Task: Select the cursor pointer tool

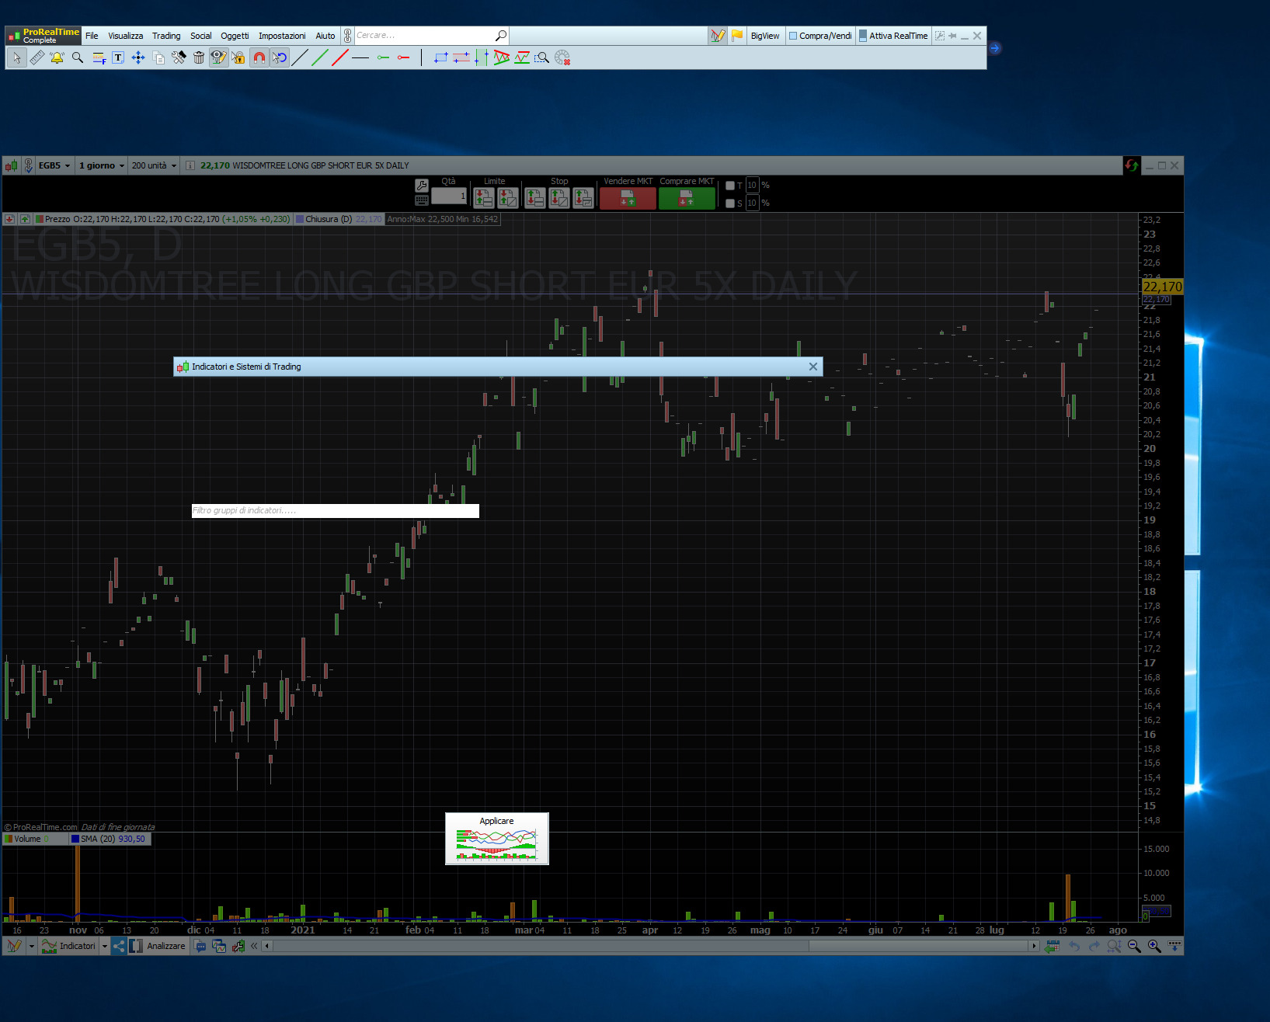Action: pos(17,57)
